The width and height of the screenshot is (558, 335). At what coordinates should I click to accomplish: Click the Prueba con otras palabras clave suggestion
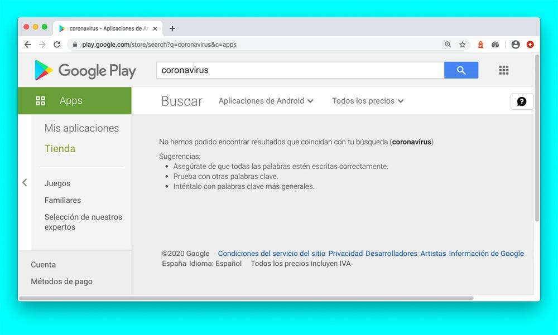tap(225, 176)
